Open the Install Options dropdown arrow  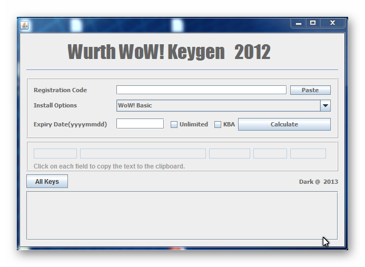325,105
